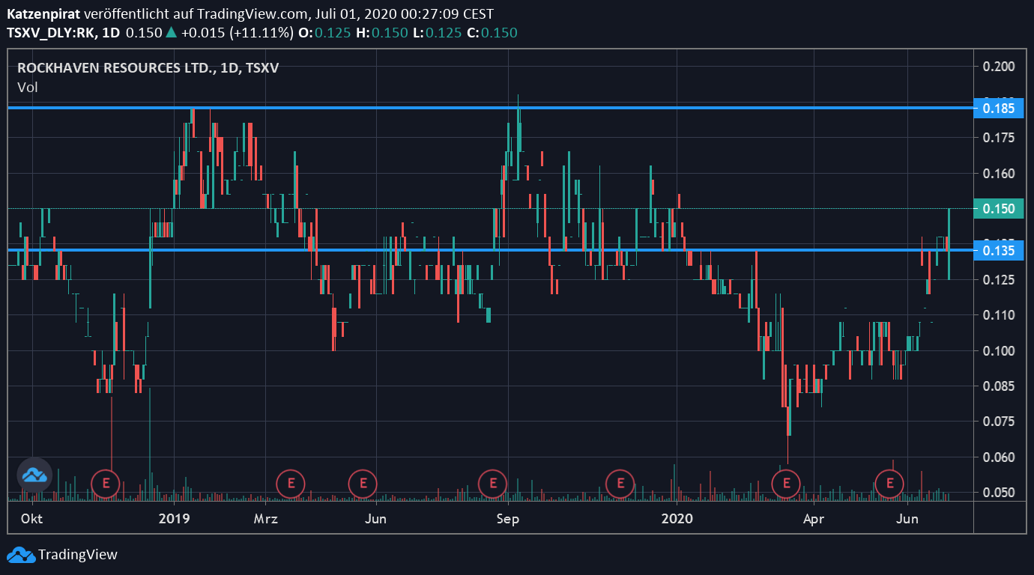
Task: Click the green 0.150 current price label
Action: pos(997,209)
